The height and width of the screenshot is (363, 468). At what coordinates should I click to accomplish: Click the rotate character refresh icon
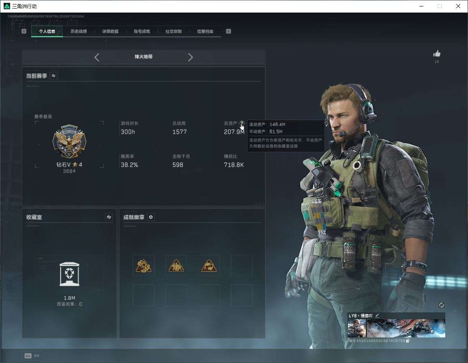point(441,305)
